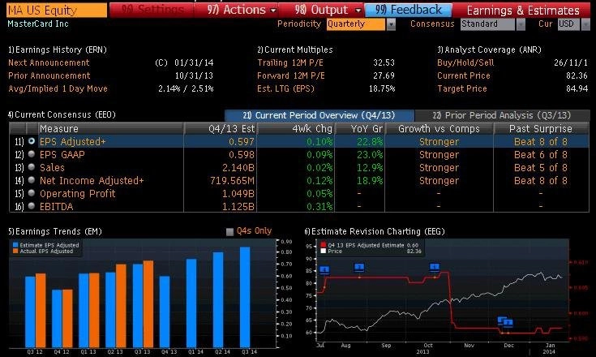Select the EPS GAAP radio button
This screenshot has height=357, width=596.
[32, 154]
